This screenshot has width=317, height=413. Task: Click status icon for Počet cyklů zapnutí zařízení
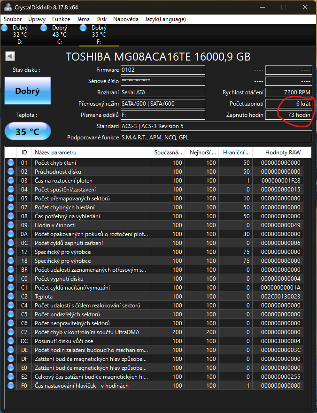tap(11, 243)
